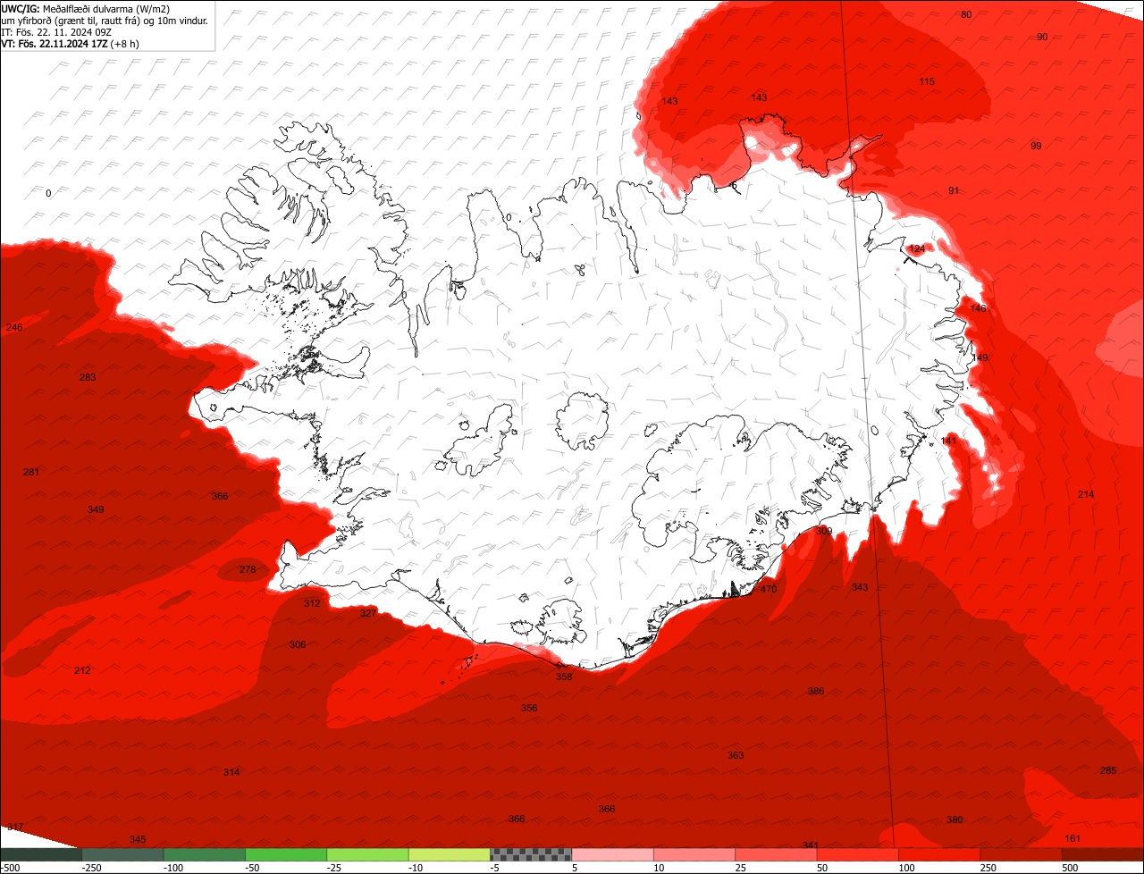1144x874 pixels.
Task: Click the map value '146'
Action: point(979,307)
